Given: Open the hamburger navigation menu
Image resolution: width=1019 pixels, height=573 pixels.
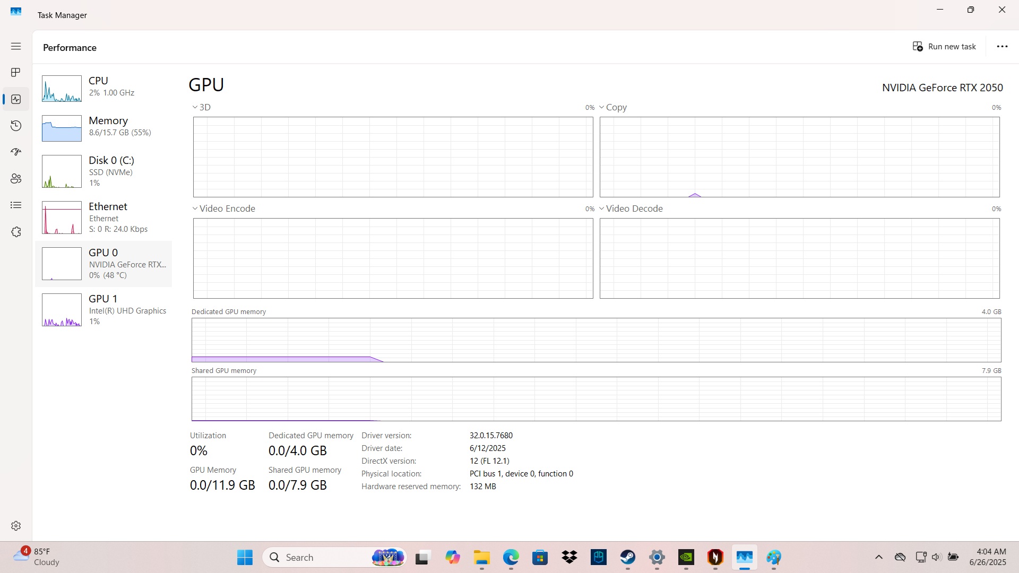Looking at the screenshot, I should (16, 46).
